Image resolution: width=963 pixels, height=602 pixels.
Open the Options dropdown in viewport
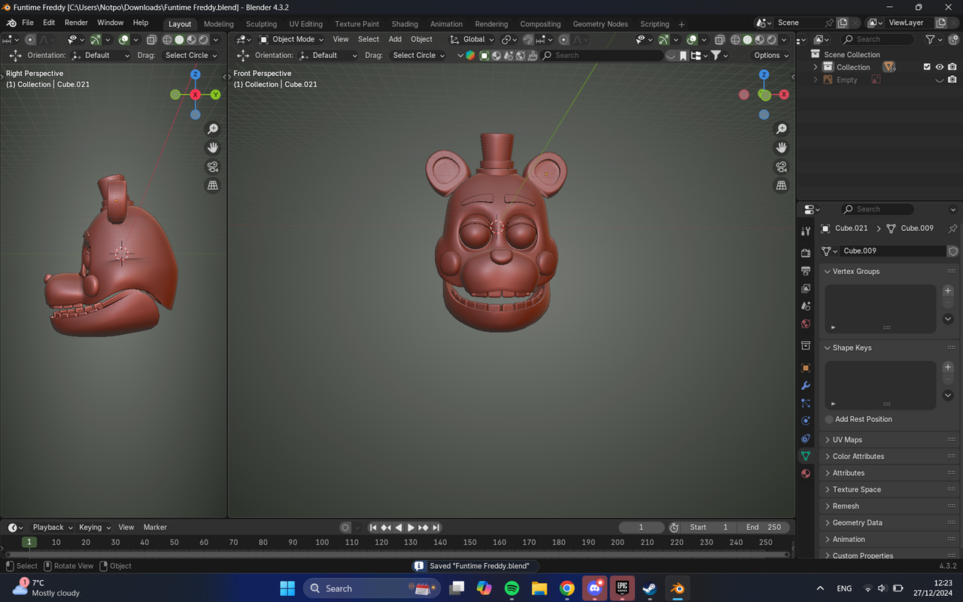coord(771,55)
